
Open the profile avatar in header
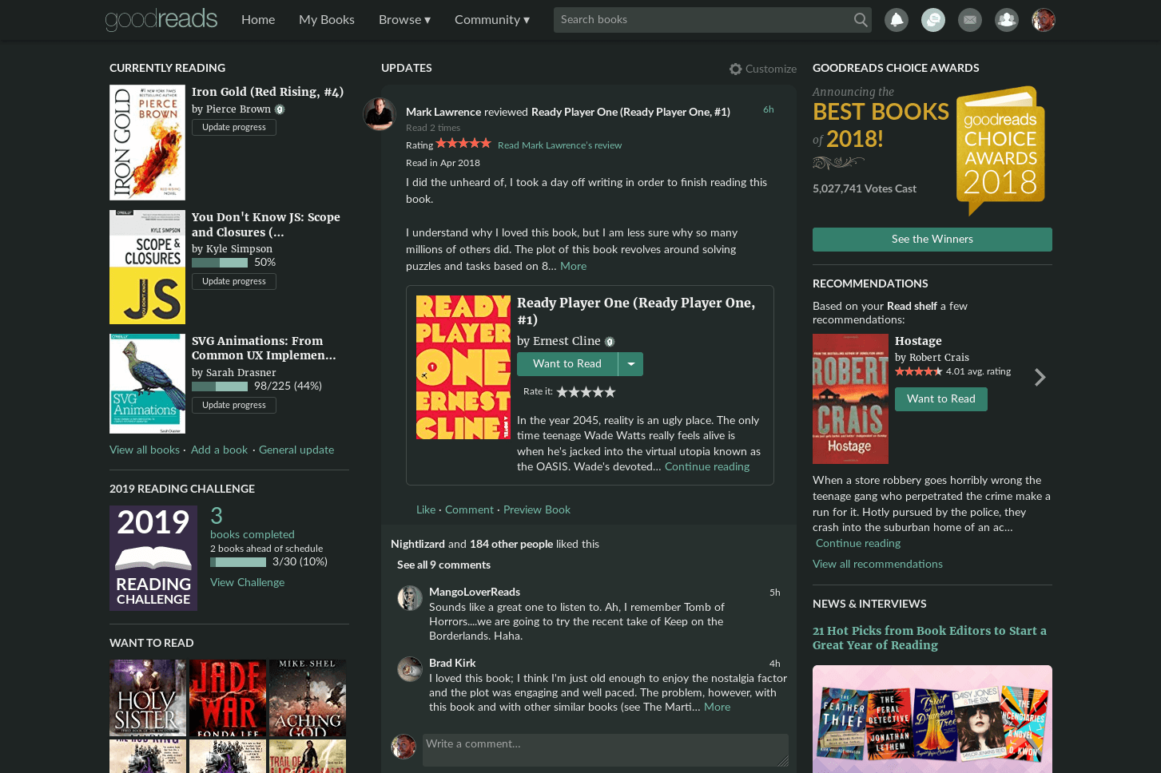(1044, 20)
